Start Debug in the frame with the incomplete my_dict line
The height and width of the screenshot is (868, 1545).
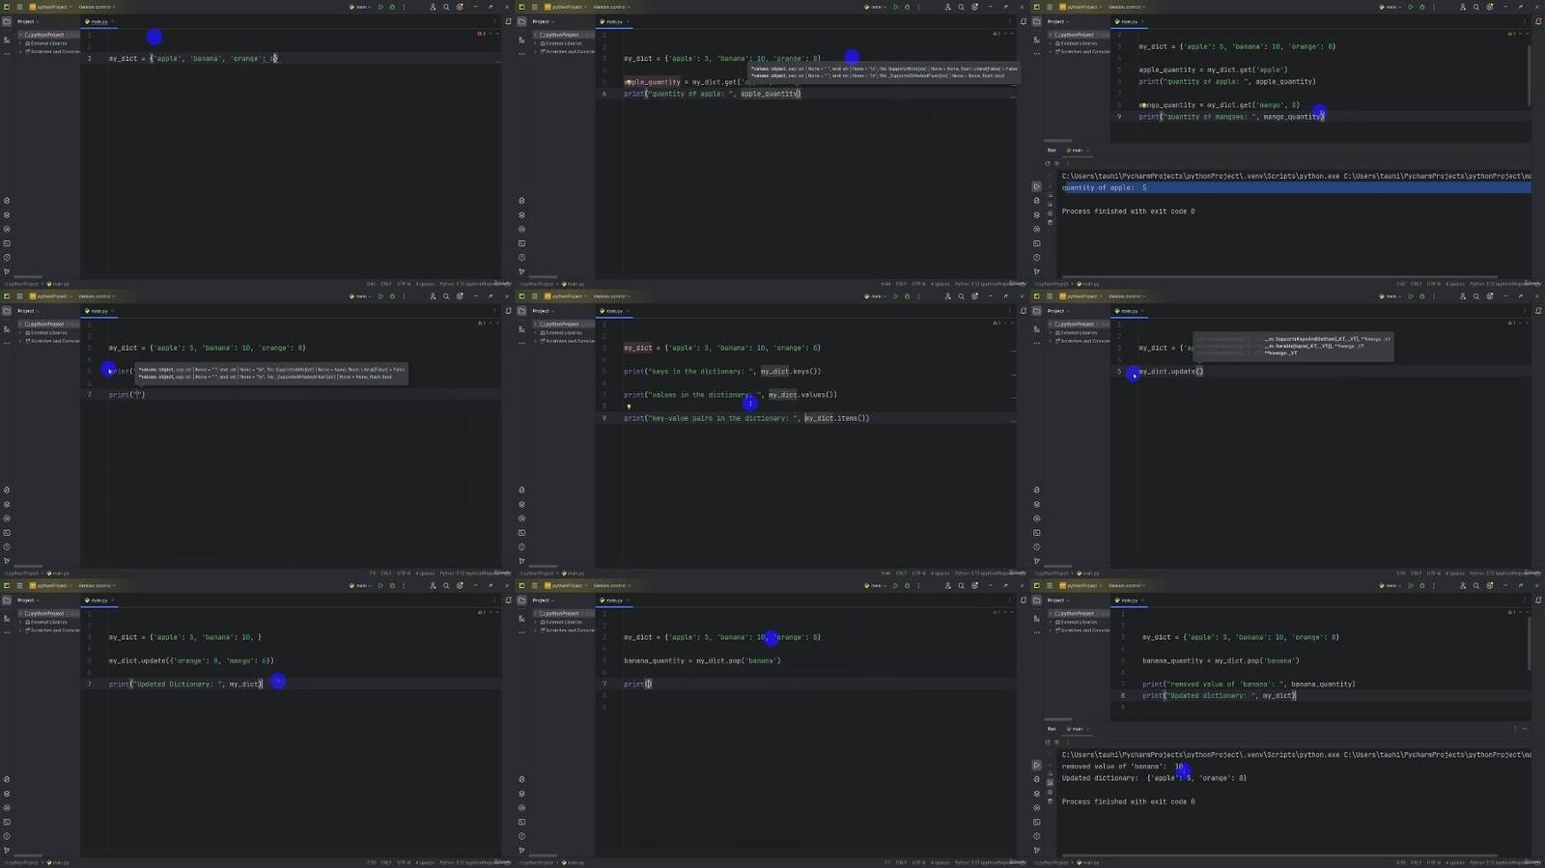click(392, 7)
